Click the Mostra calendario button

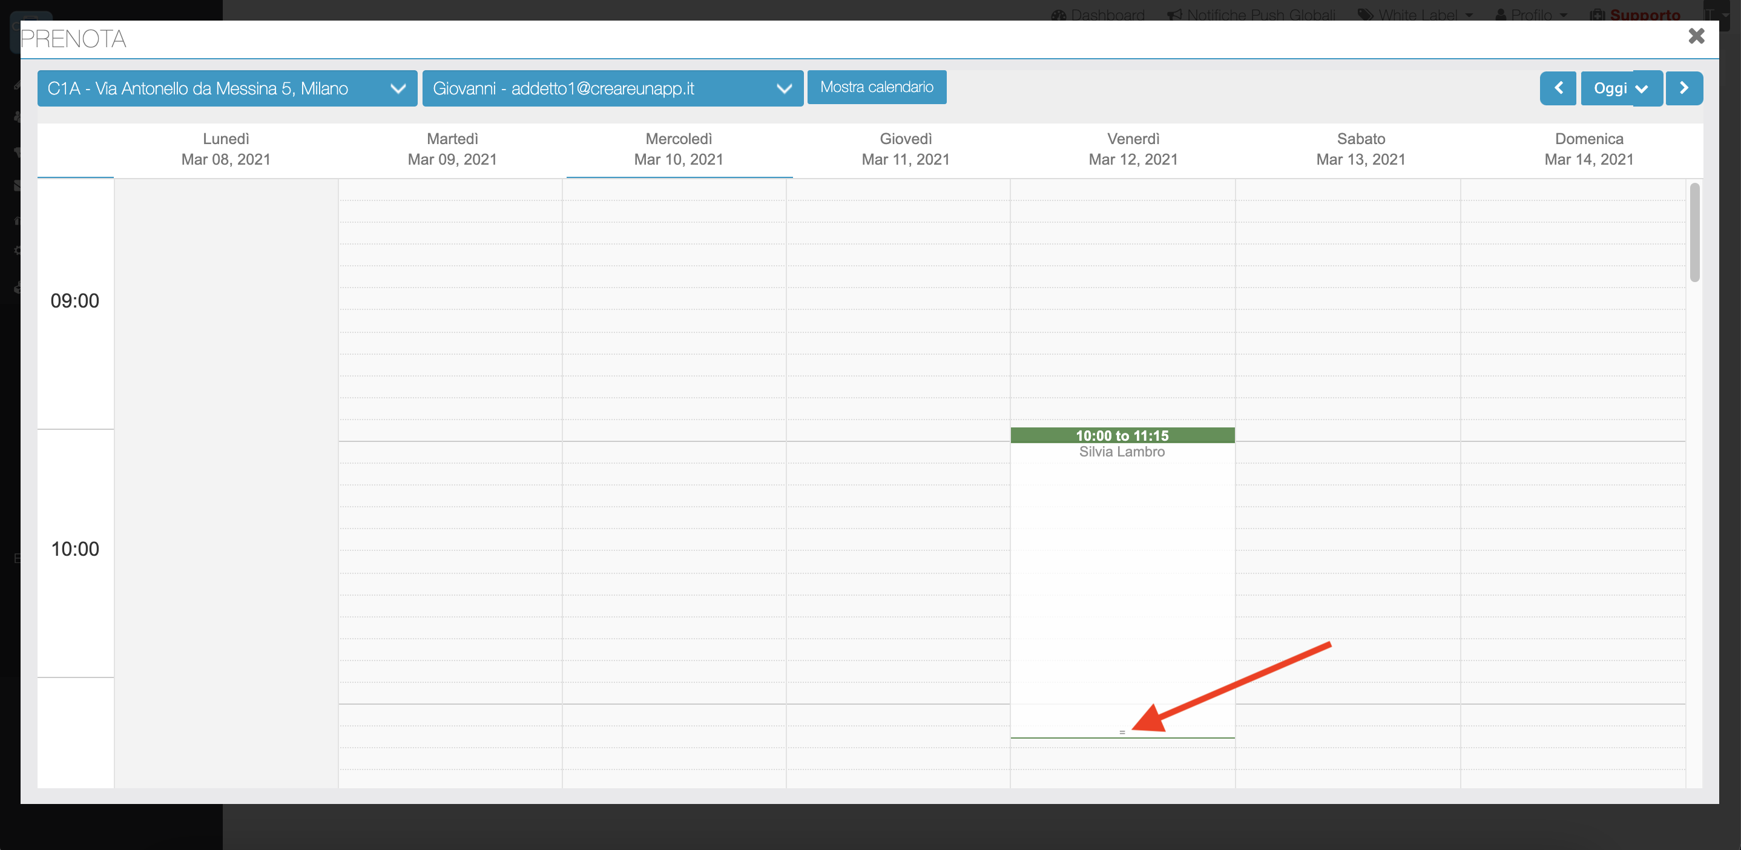coord(876,87)
